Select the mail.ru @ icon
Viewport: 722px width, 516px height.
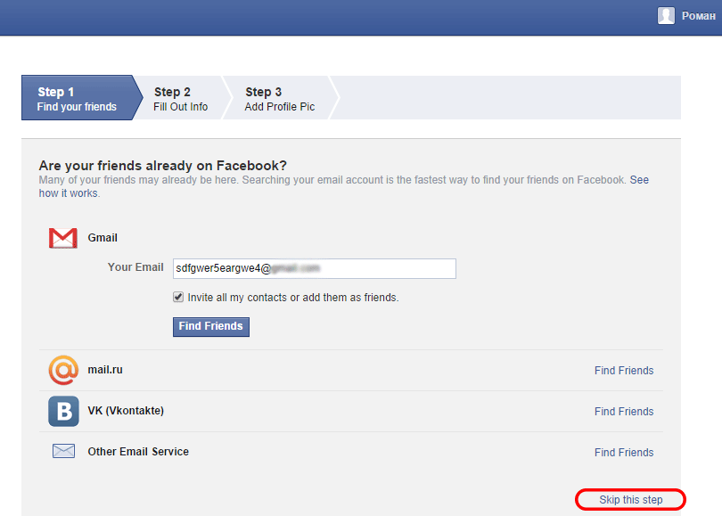coord(62,370)
